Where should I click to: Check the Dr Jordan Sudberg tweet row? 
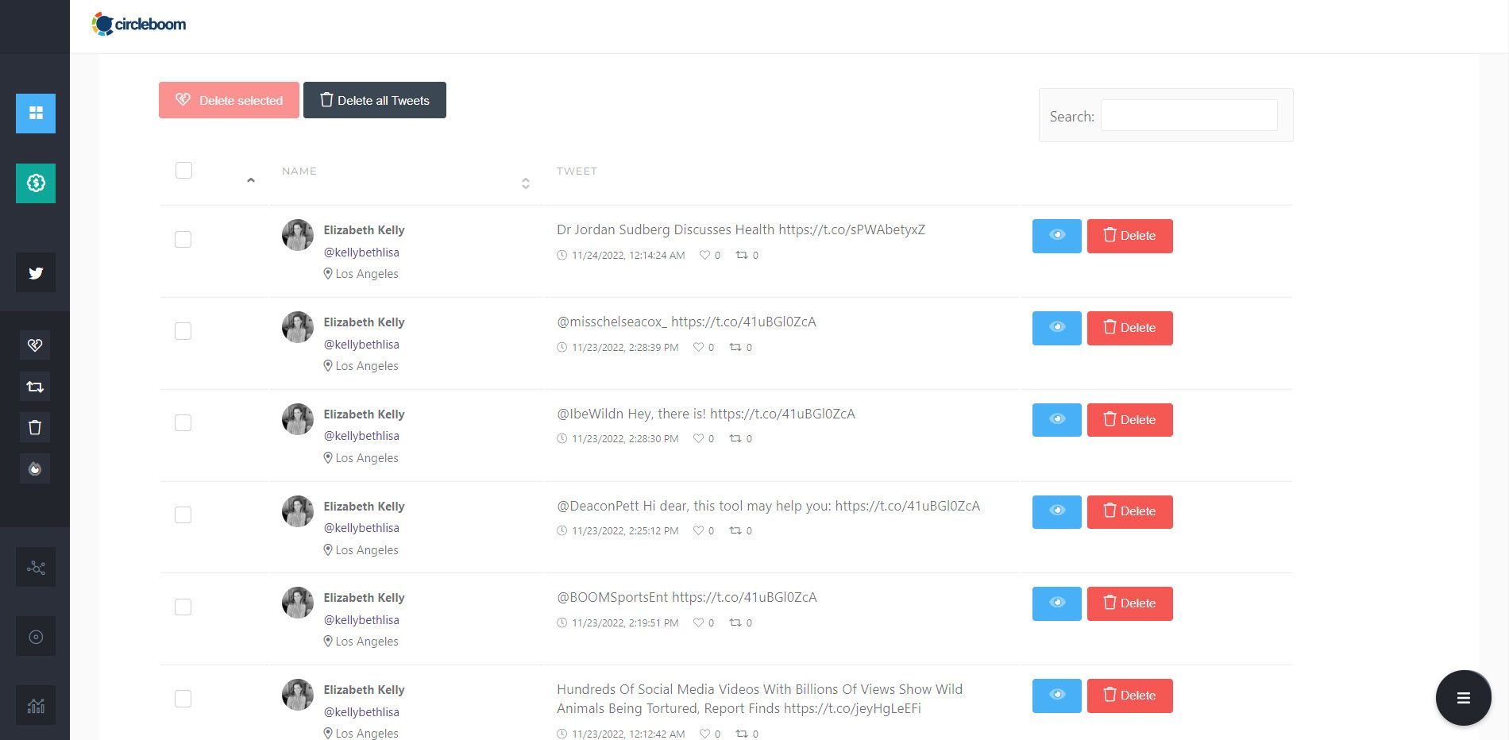183,239
